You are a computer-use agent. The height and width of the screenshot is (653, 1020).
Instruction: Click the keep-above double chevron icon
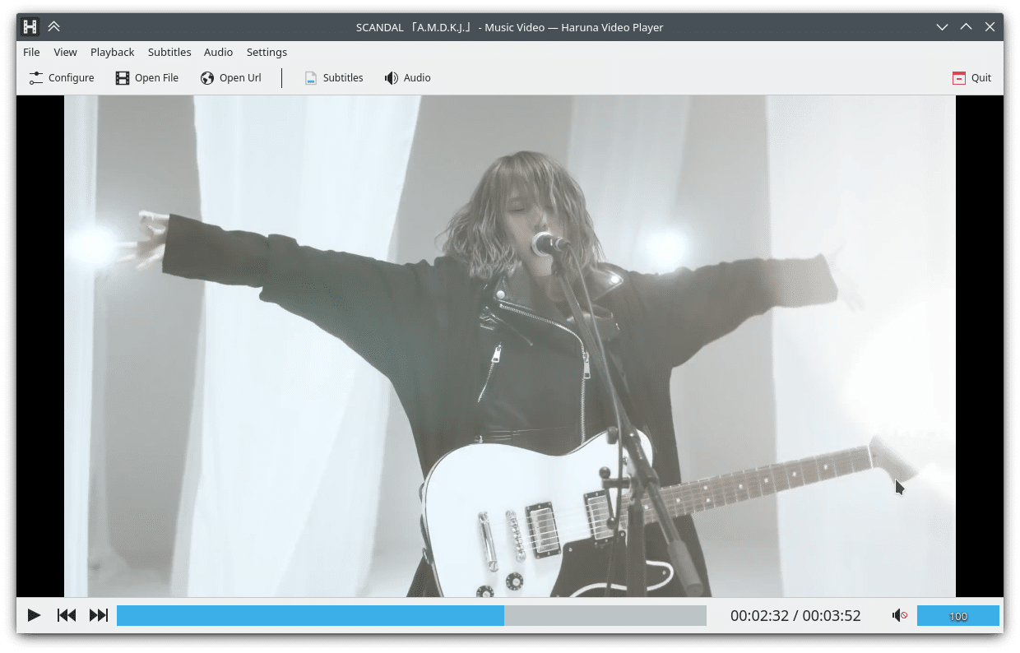(x=53, y=27)
